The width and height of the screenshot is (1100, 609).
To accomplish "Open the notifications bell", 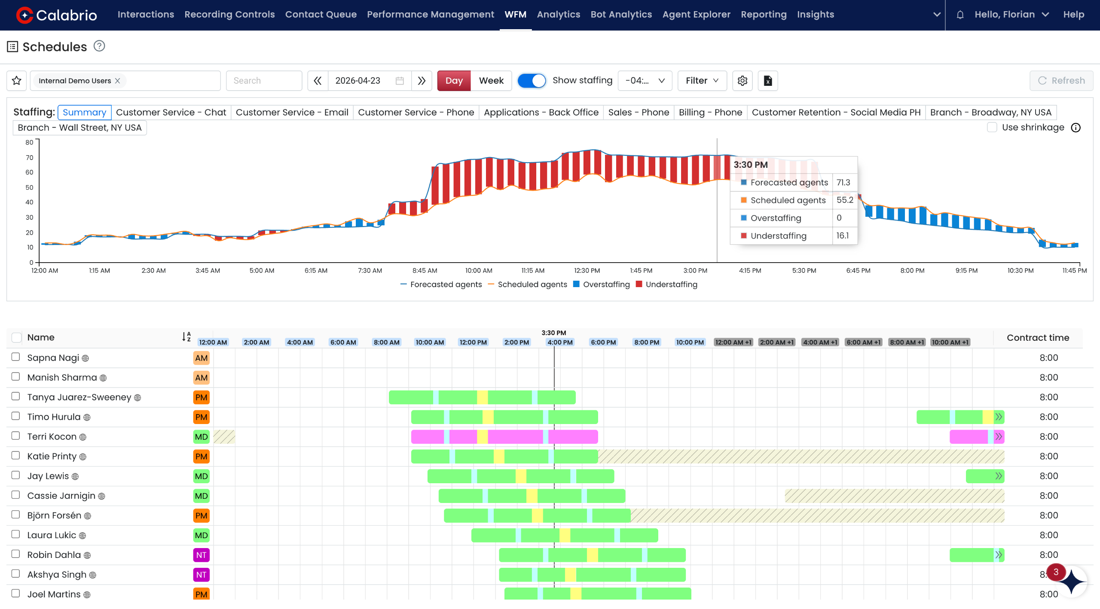I will pyautogui.click(x=960, y=15).
